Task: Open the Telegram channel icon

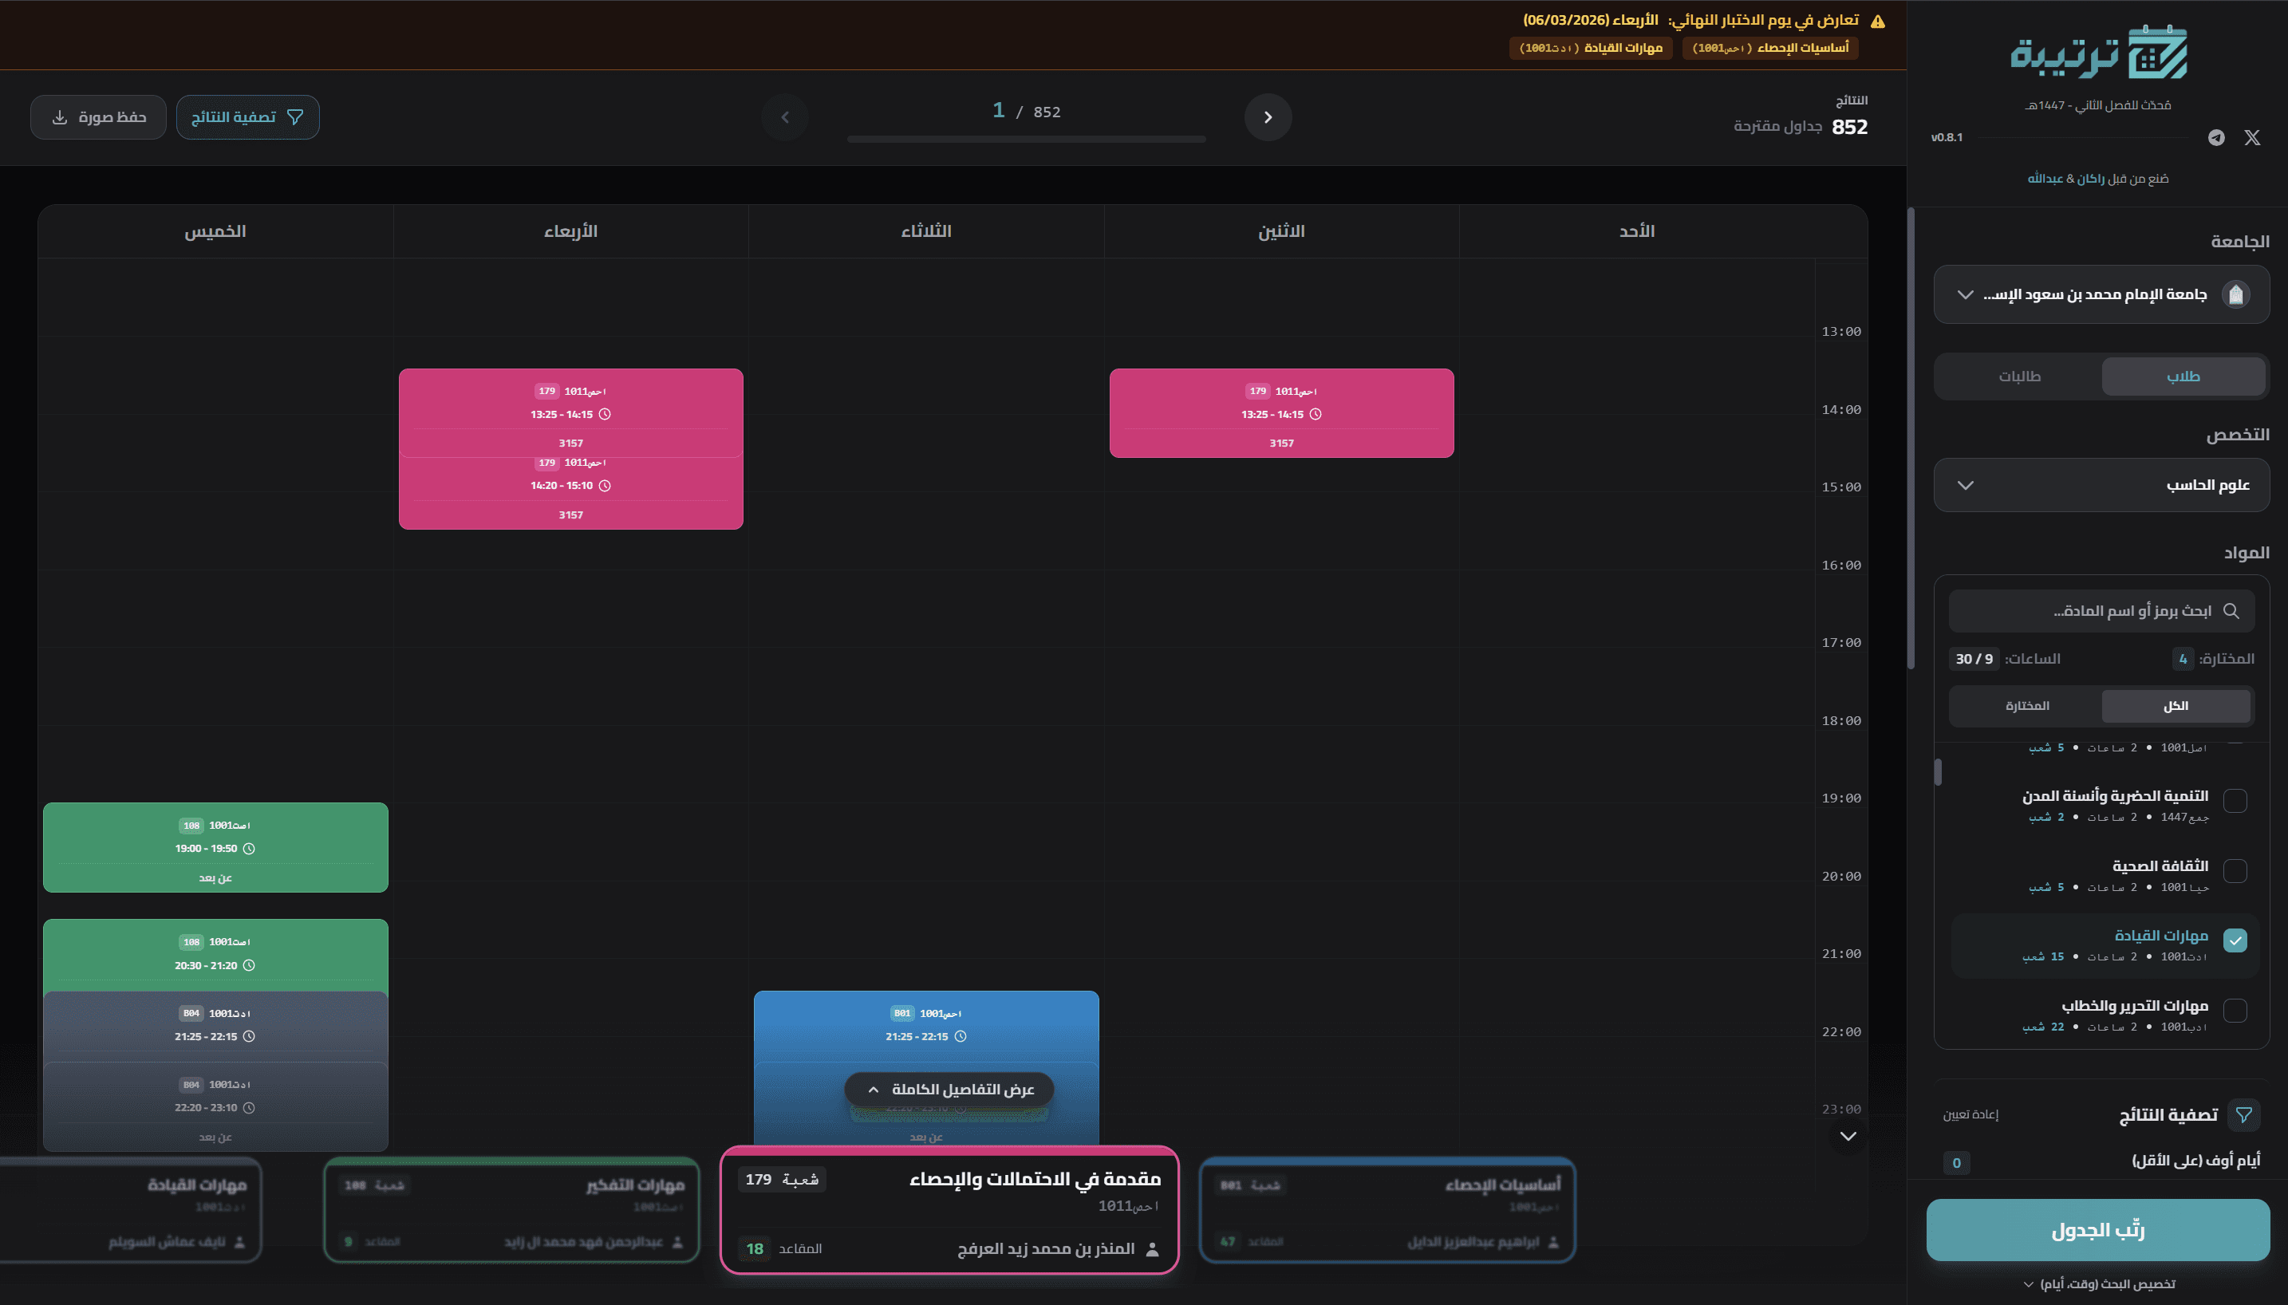Action: tap(2216, 137)
